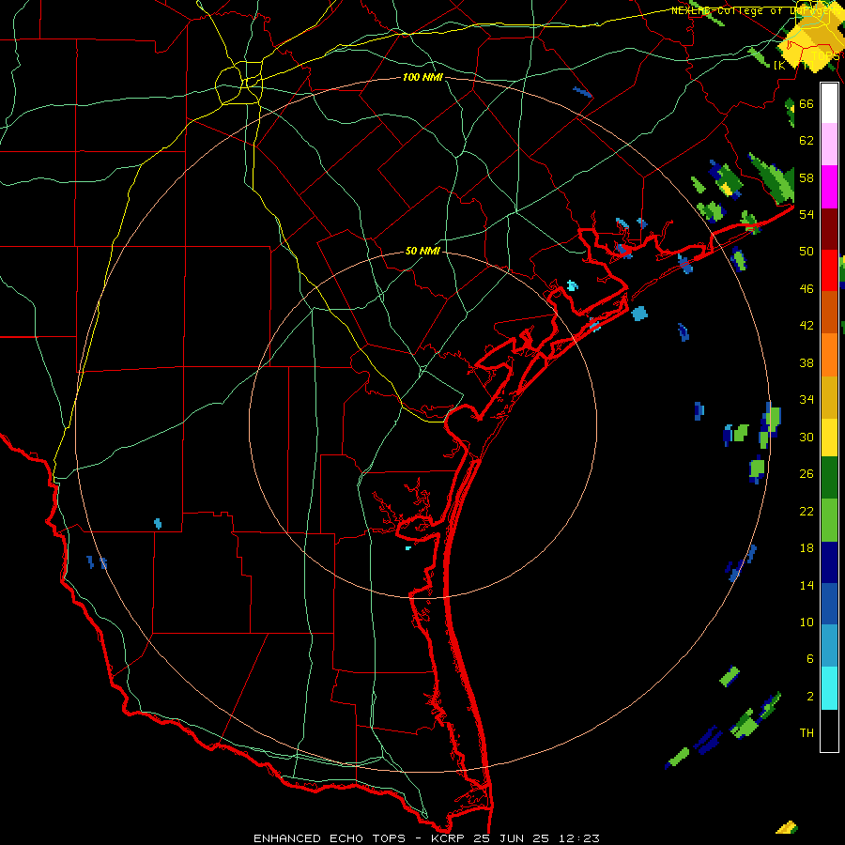The width and height of the screenshot is (845, 845).
Task: Click the "58" scale label
Action: [x=807, y=177]
